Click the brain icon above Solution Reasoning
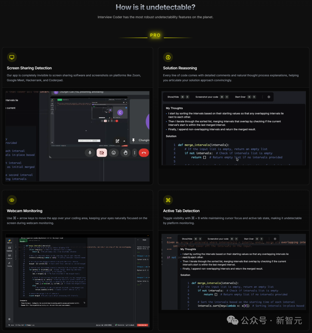Screen dimensions: 312x333 tap(168, 57)
